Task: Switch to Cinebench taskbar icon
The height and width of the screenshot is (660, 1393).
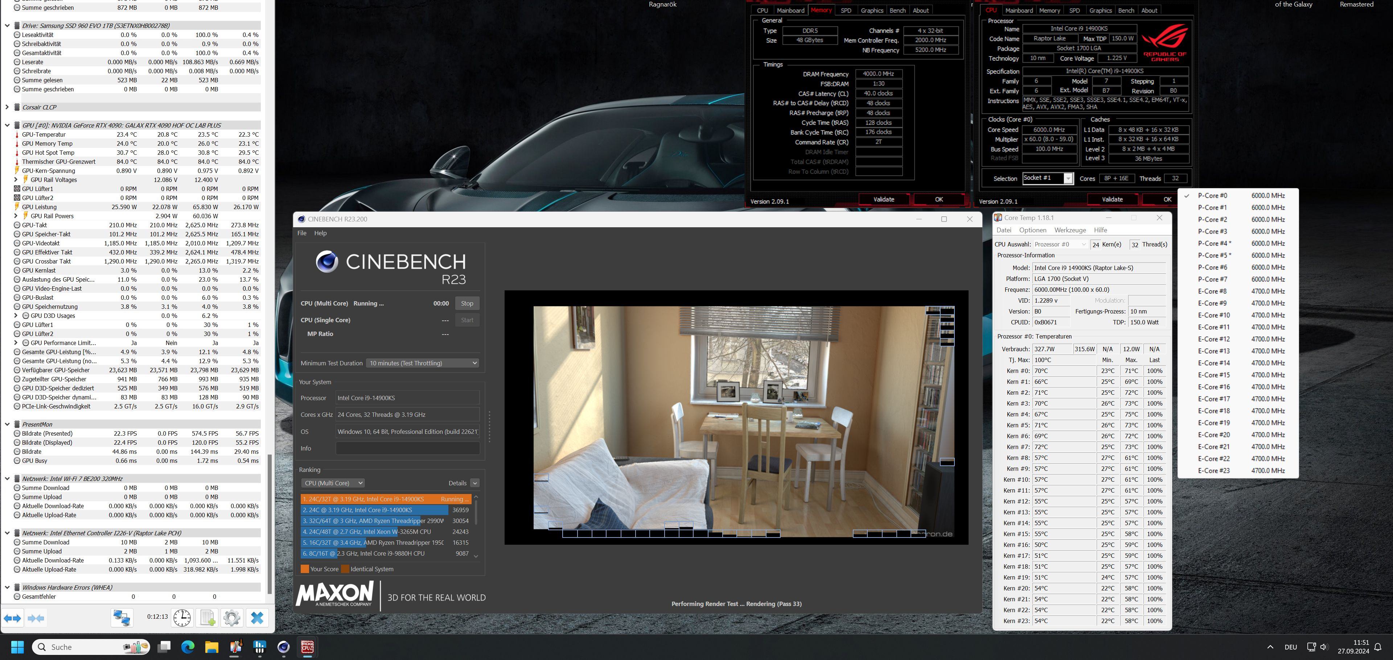Action: pyautogui.click(x=283, y=647)
